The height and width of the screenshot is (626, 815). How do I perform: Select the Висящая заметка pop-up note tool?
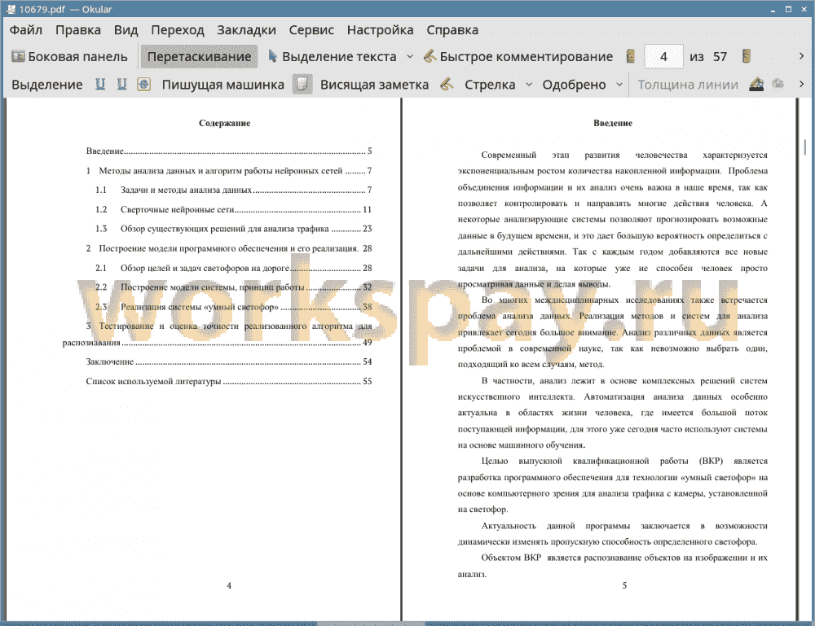[x=374, y=85]
